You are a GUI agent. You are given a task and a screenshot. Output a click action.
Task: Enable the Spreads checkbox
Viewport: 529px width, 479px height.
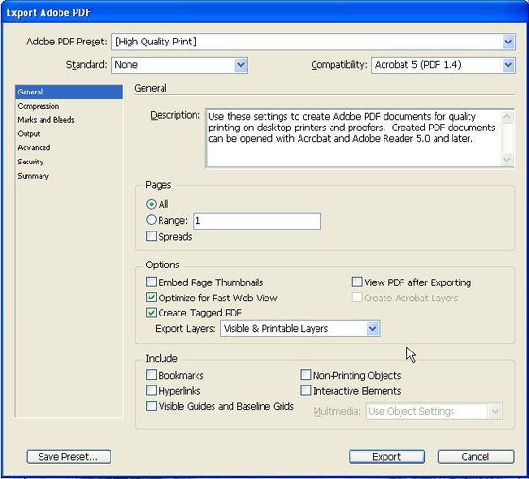tap(151, 236)
